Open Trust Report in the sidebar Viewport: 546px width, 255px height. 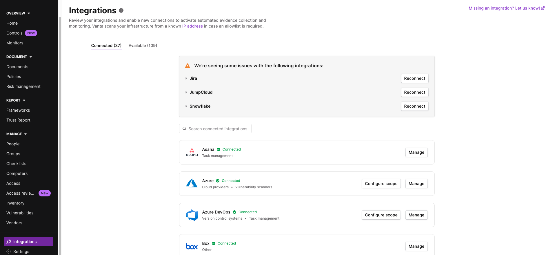click(18, 120)
